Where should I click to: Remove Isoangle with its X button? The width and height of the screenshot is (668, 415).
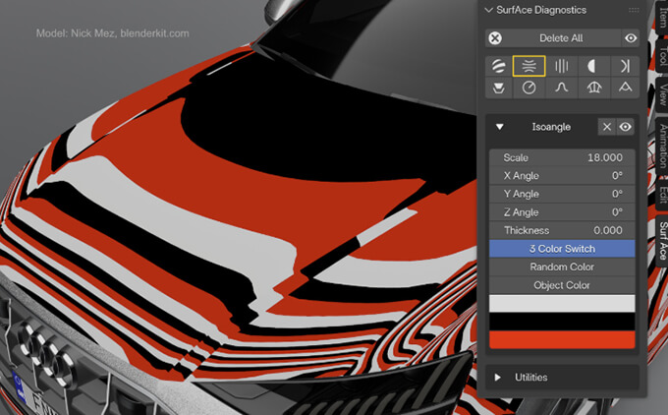coord(607,127)
